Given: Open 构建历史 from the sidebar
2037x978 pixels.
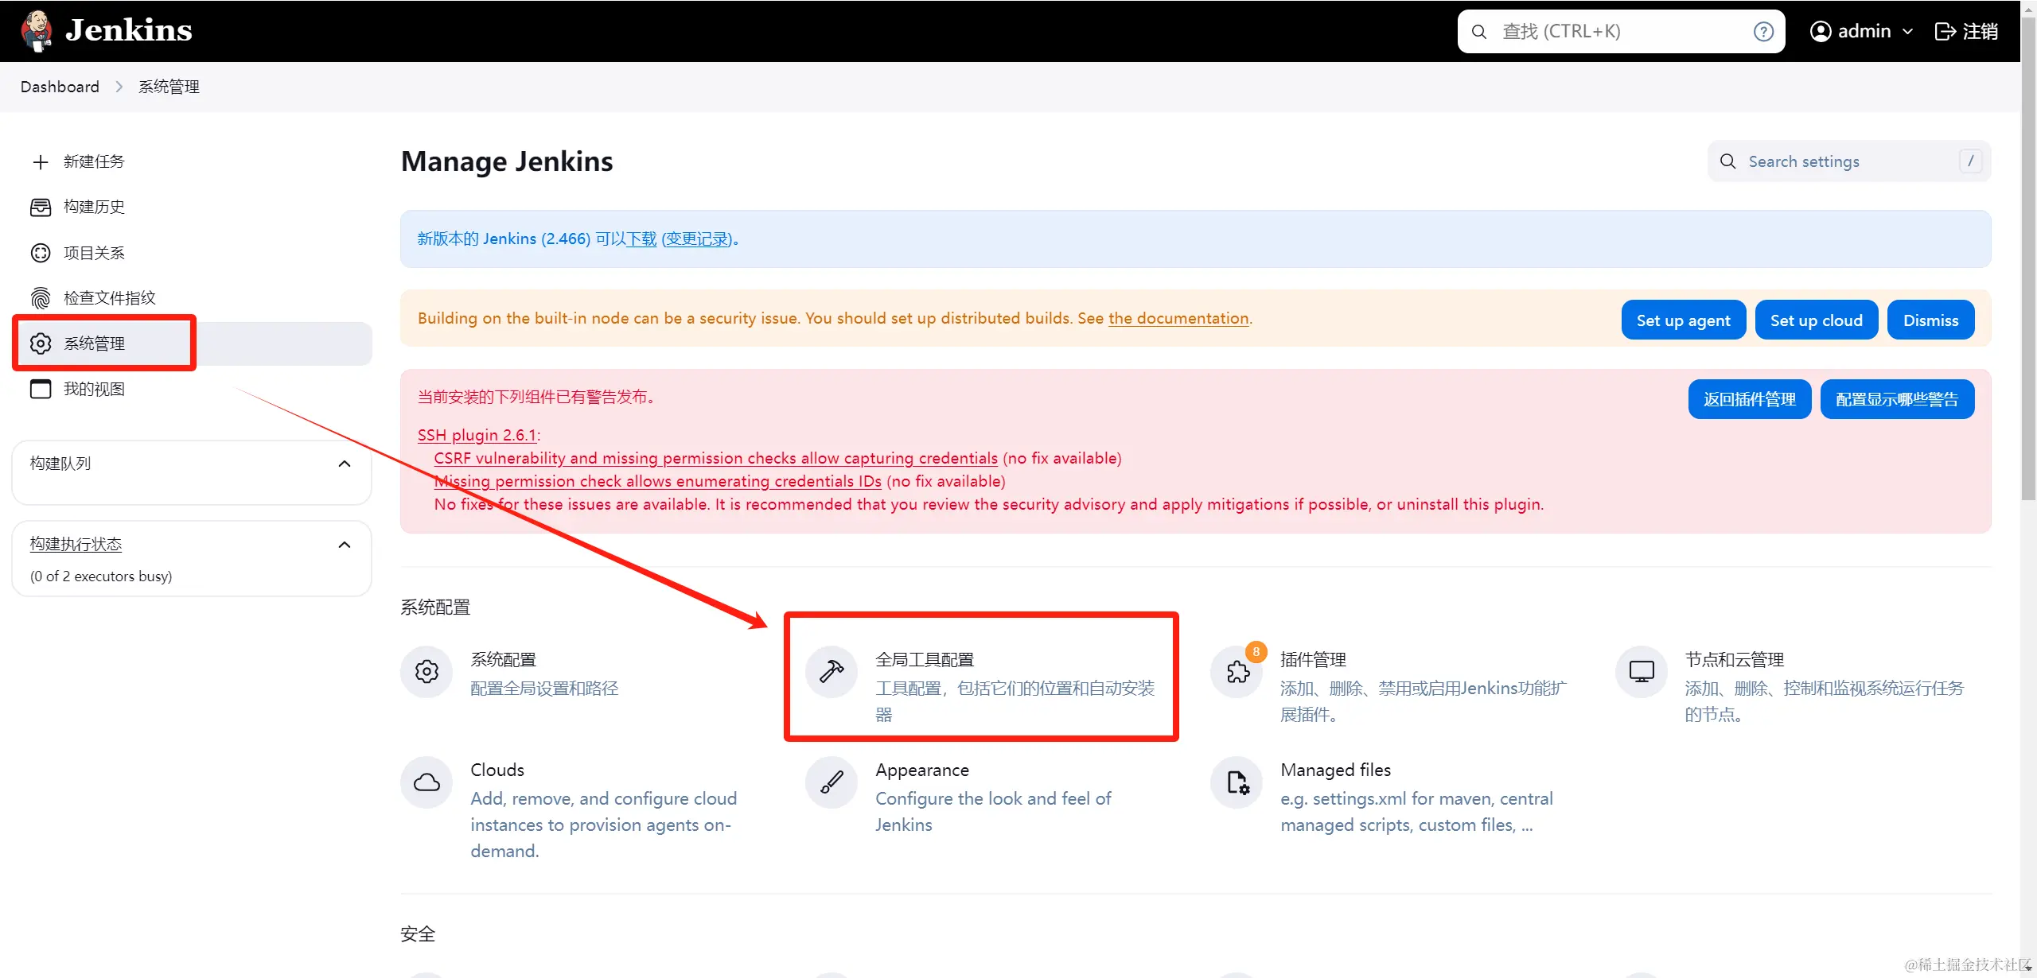Looking at the screenshot, I should (x=94, y=208).
